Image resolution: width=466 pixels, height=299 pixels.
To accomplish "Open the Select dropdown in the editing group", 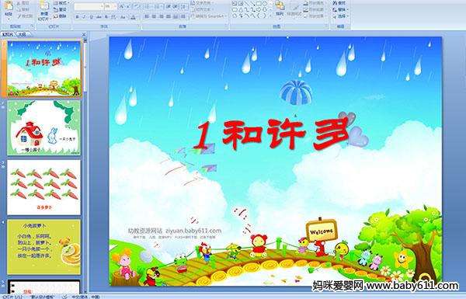I will click(x=341, y=16).
